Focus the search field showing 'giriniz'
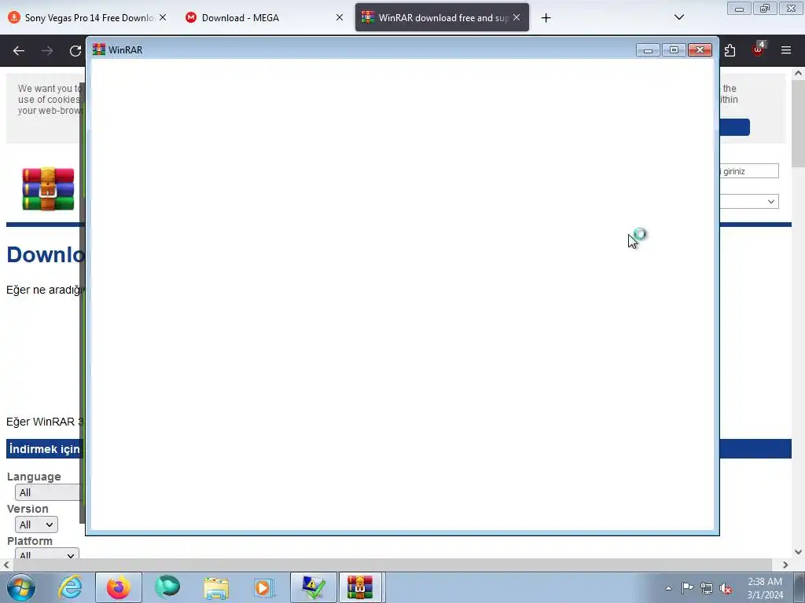This screenshot has height=603, width=805. click(x=749, y=171)
